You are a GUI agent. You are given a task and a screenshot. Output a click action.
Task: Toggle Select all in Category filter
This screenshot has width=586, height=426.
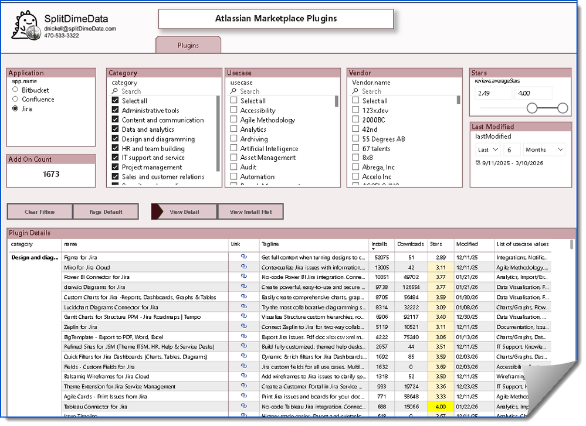point(116,100)
